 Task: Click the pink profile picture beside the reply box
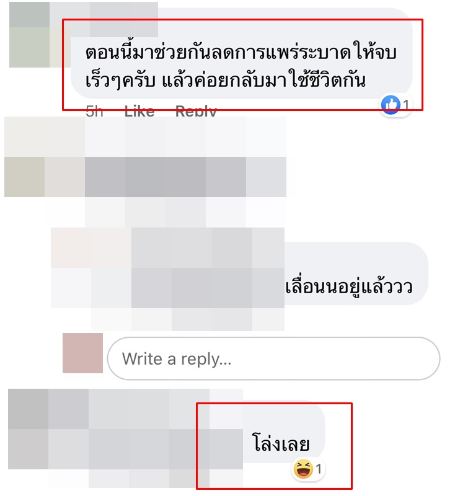pyautogui.click(x=82, y=353)
